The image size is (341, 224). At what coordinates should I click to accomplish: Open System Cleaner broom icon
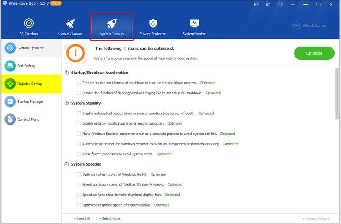(70, 23)
